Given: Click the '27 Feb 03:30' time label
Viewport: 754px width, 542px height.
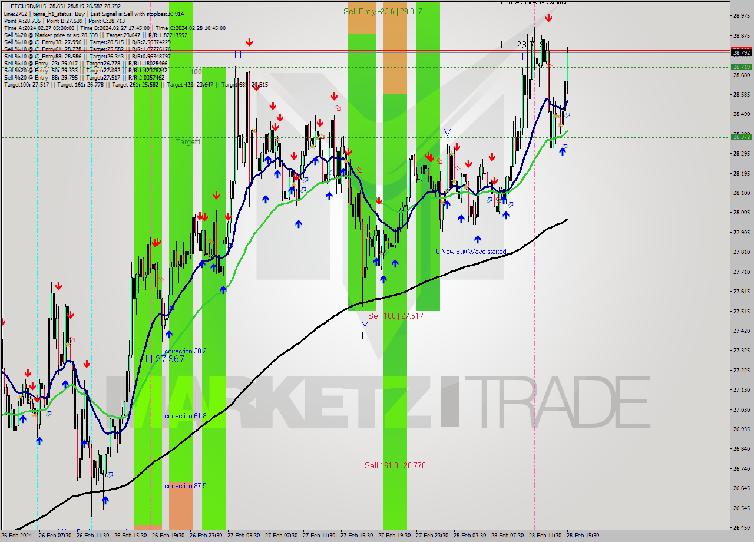Looking at the screenshot, I should click(243, 536).
